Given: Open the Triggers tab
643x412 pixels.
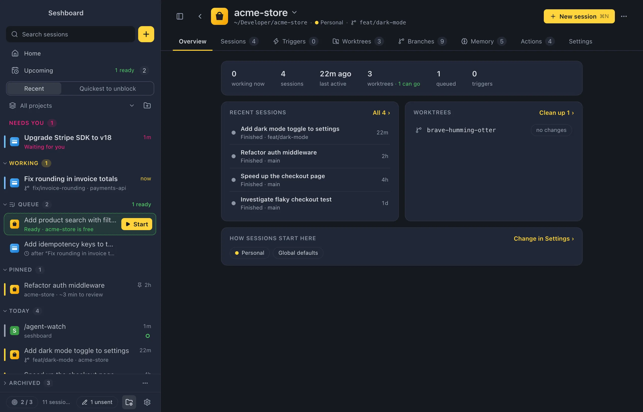Looking at the screenshot, I should tap(296, 41).
